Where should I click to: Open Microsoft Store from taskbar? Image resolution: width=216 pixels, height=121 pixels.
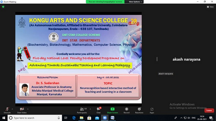(x=89, y=118)
